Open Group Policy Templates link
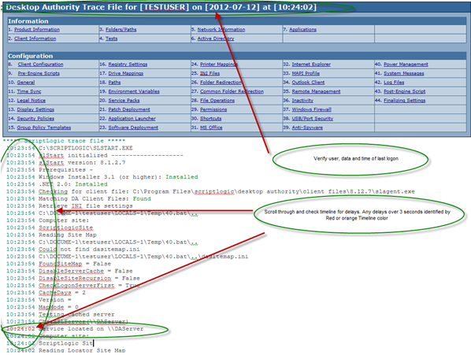471x355 pixels. 44,128
